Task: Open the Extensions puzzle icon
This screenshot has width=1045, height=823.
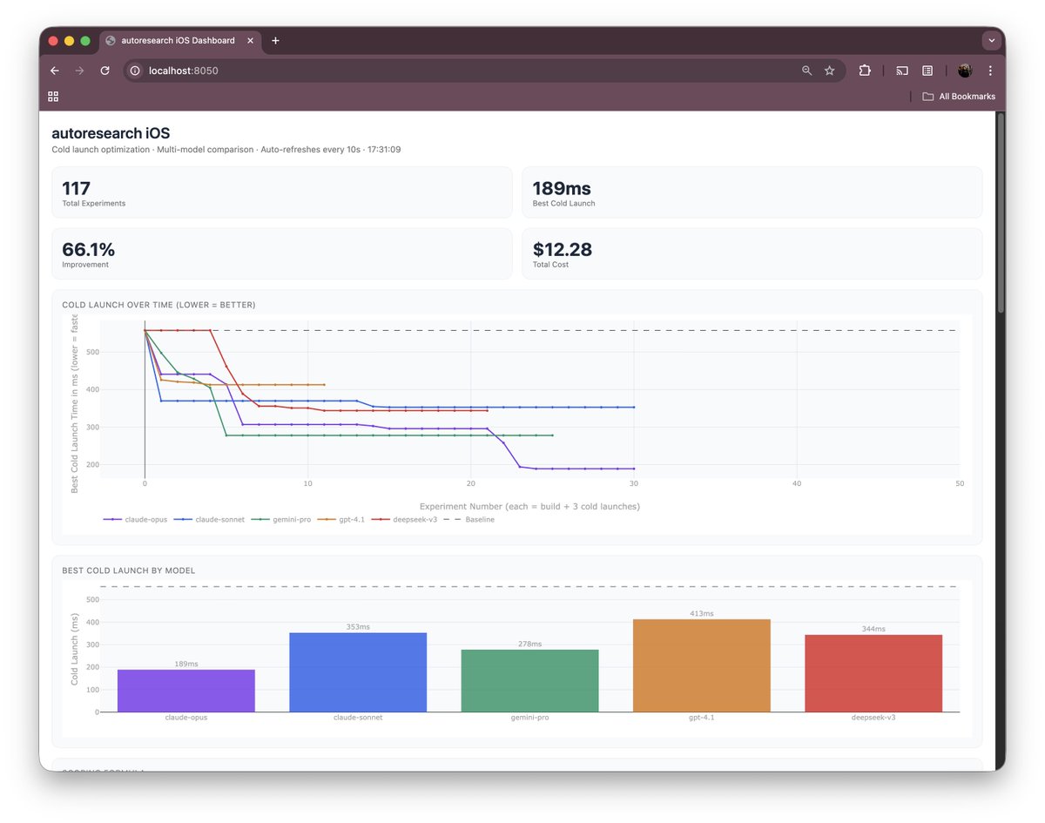Action: (x=865, y=71)
